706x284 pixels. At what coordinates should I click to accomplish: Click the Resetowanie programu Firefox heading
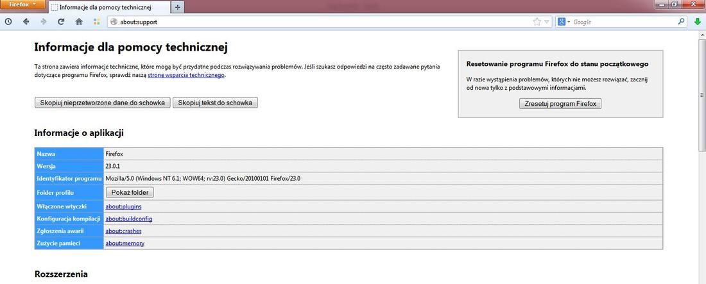tap(557, 64)
